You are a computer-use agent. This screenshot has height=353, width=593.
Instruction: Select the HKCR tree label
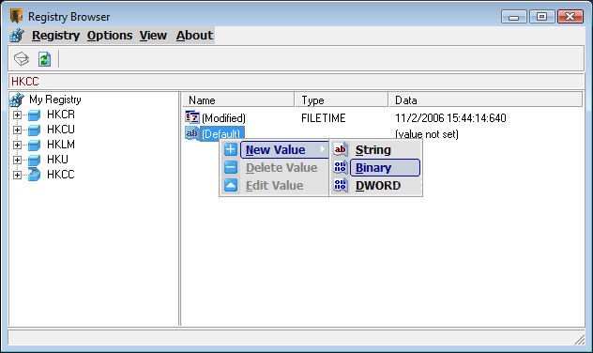click(x=61, y=115)
